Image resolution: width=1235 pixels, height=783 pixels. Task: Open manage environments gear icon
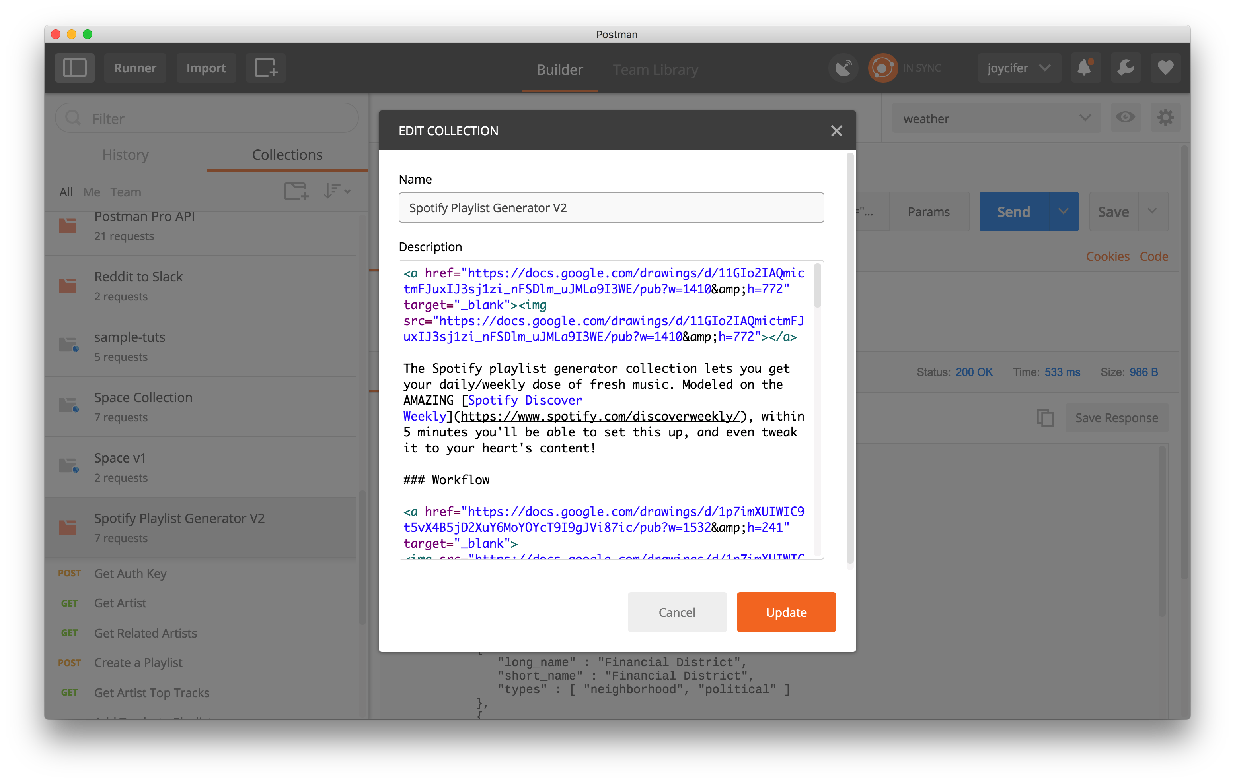1165,118
